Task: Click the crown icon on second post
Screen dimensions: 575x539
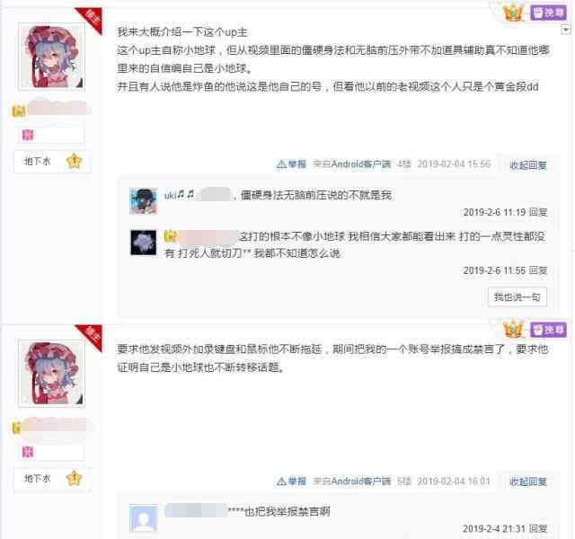Action: pyautogui.click(x=513, y=330)
